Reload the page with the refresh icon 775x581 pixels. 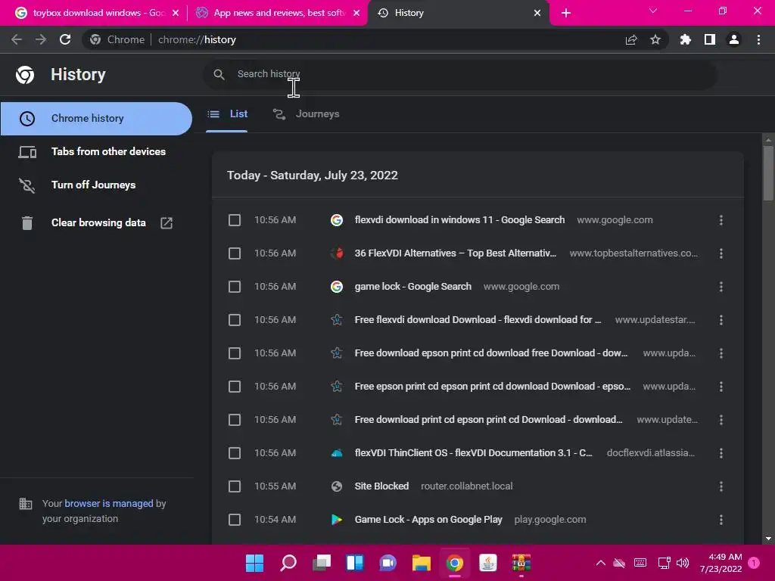coord(65,39)
